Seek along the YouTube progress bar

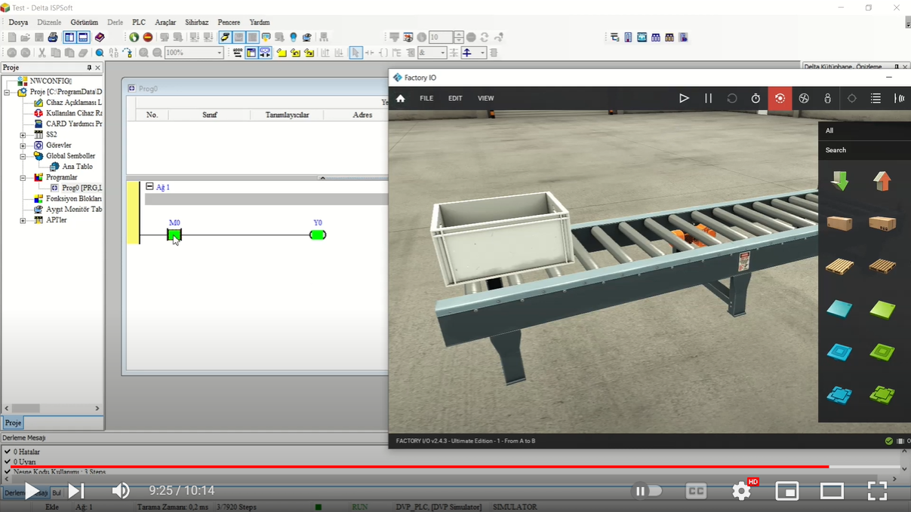[x=455, y=467]
